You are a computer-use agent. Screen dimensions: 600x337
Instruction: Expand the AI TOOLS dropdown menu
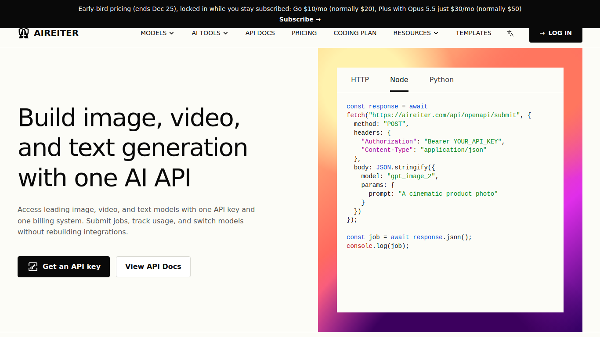pyautogui.click(x=210, y=33)
